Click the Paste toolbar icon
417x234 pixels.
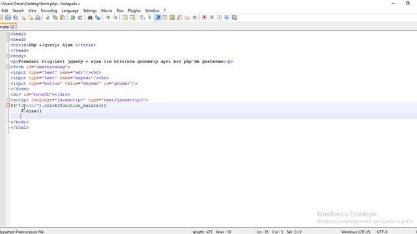coord(63,18)
